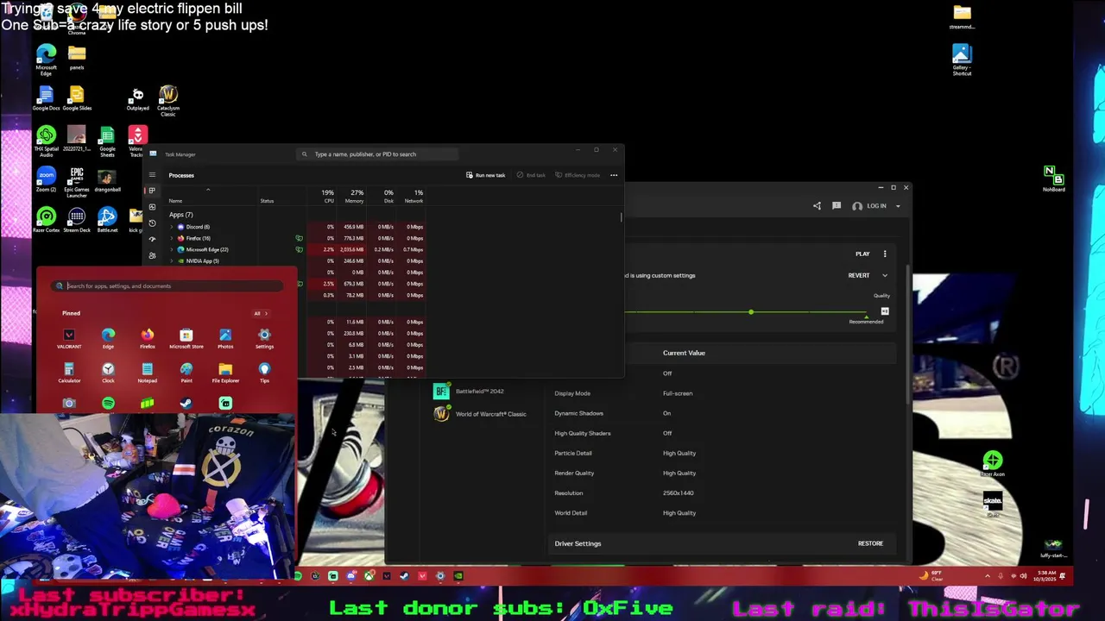Click RESTORE next to Driver Settings

pyautogui.click(x=870, y=543)
